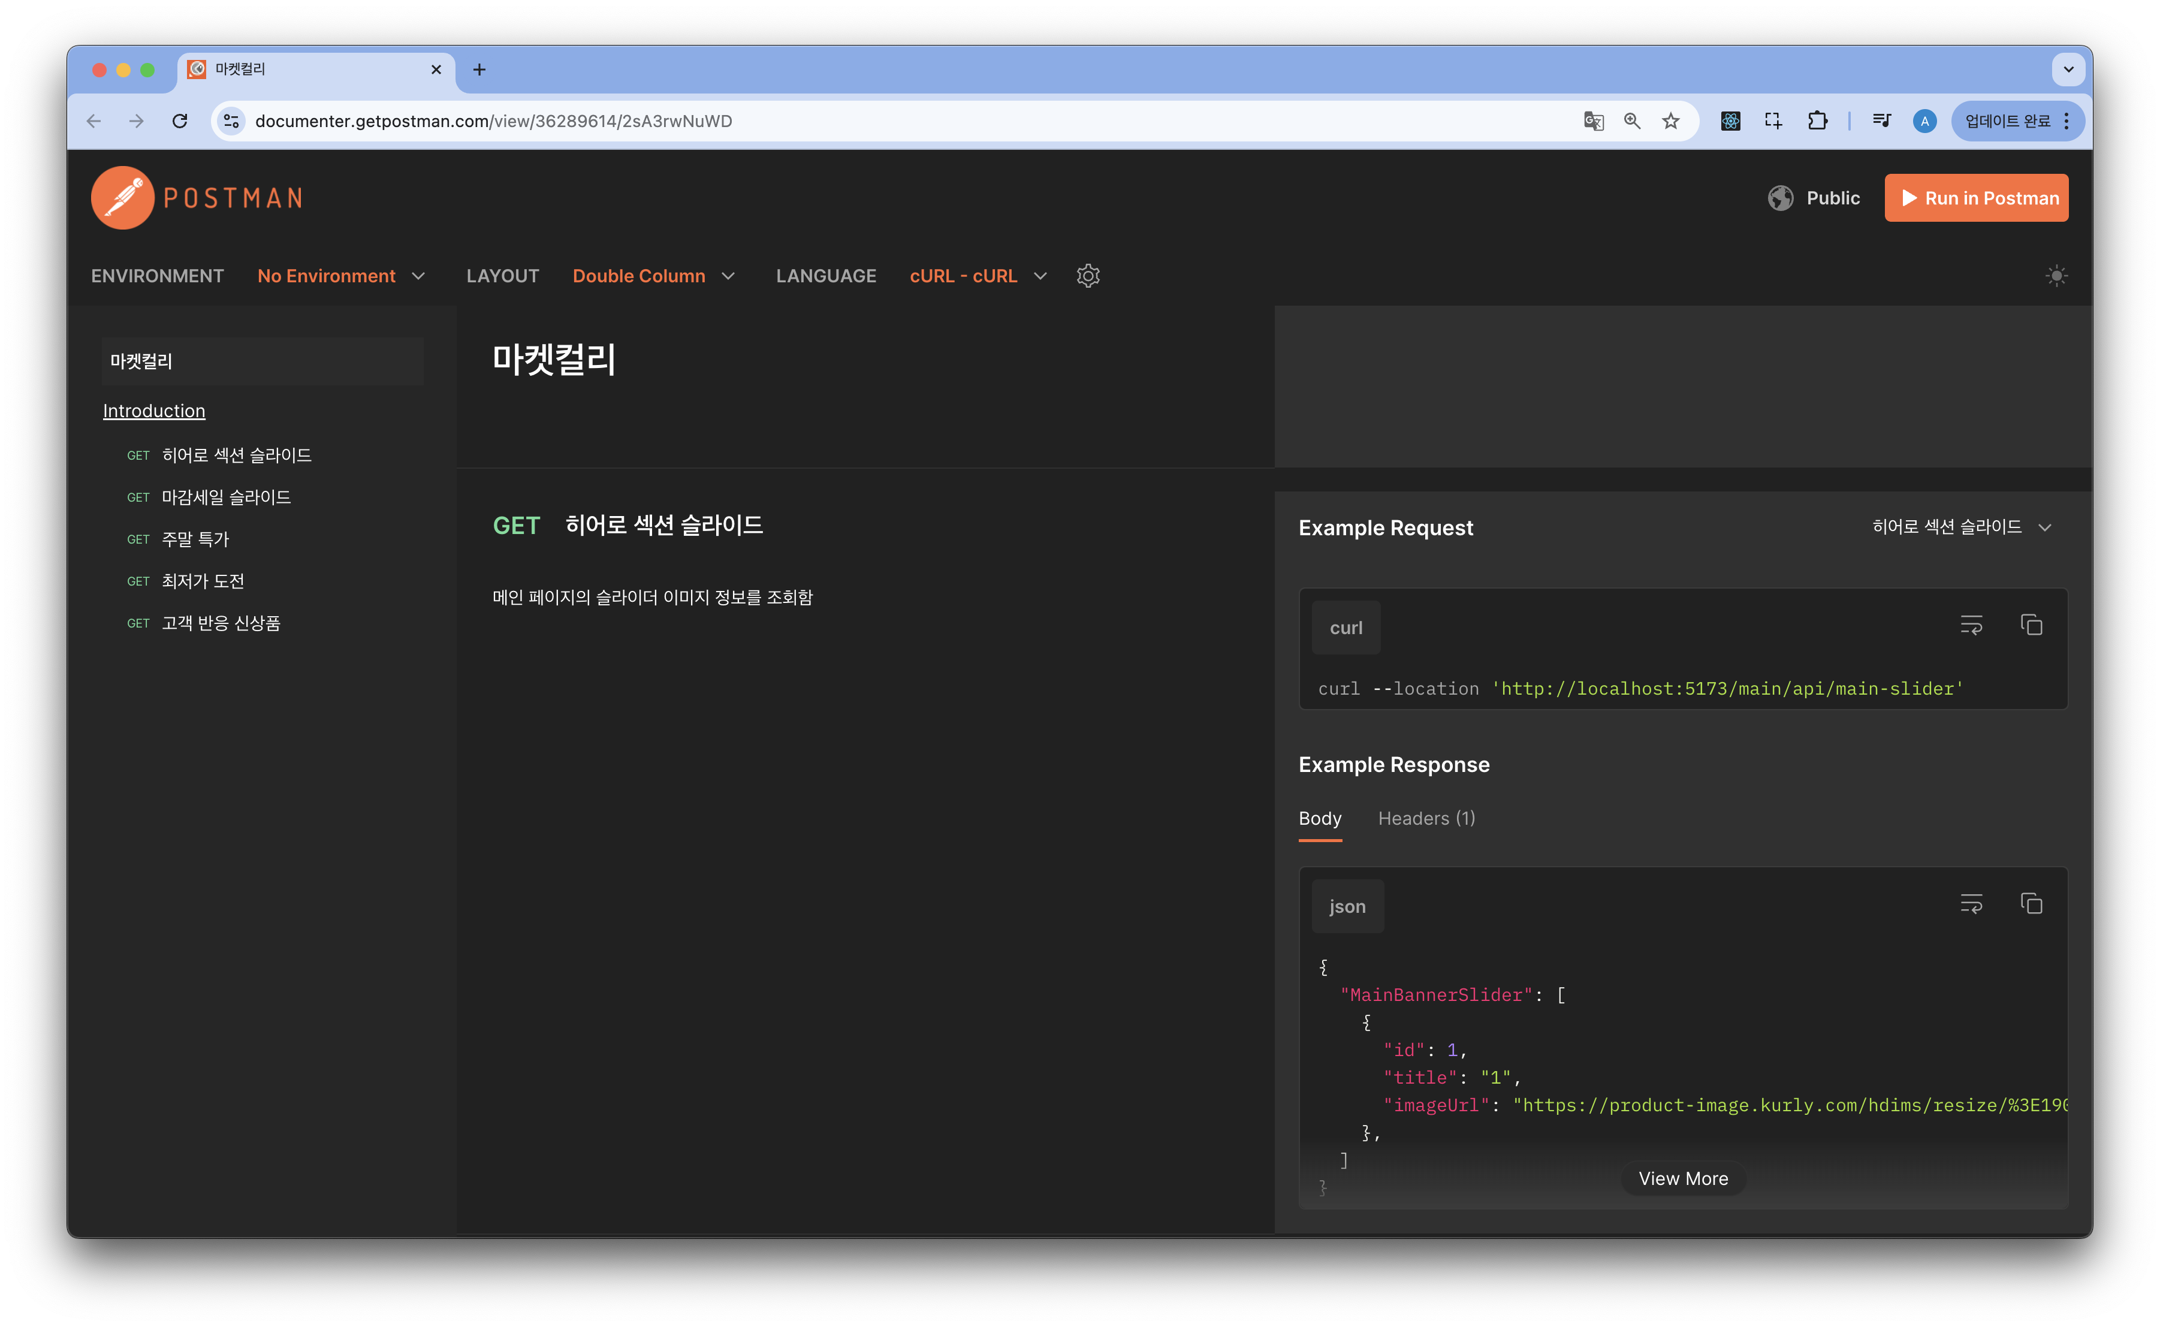Open example selector 히어로 섹션 슬라이드 dropdown

click(x=1962, y=527)
